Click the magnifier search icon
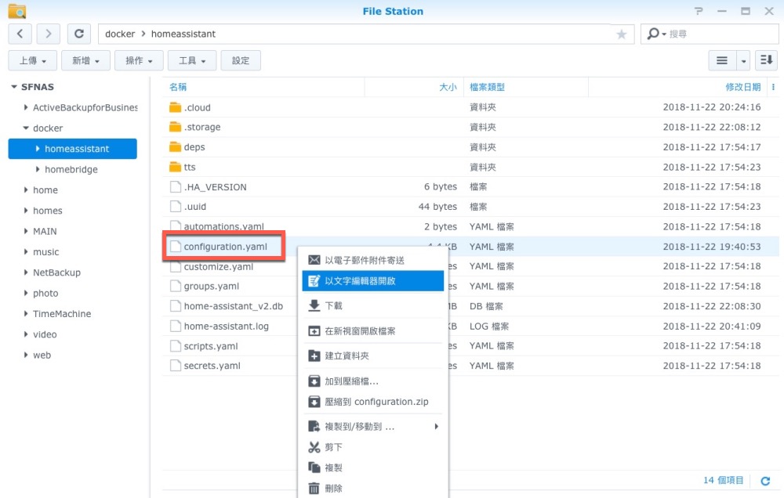 tap(653, 34)
